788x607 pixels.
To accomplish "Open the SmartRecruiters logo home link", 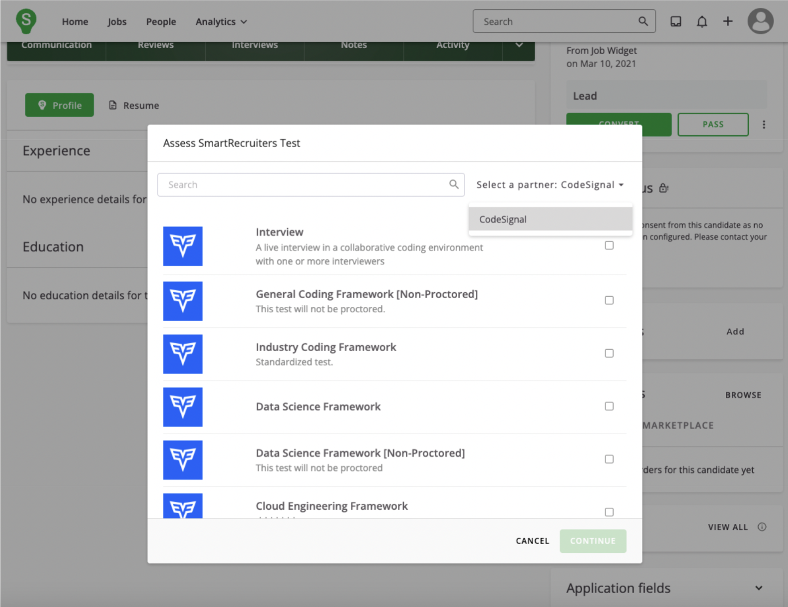I will point(26,21).
